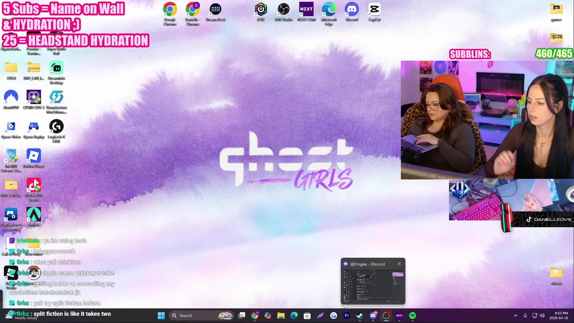Open the weather widget on the taskbar
The image size is (574, 323).
tap(22, 315)
